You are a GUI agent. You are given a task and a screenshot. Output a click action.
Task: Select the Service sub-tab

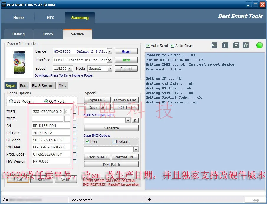pos(78,34)
